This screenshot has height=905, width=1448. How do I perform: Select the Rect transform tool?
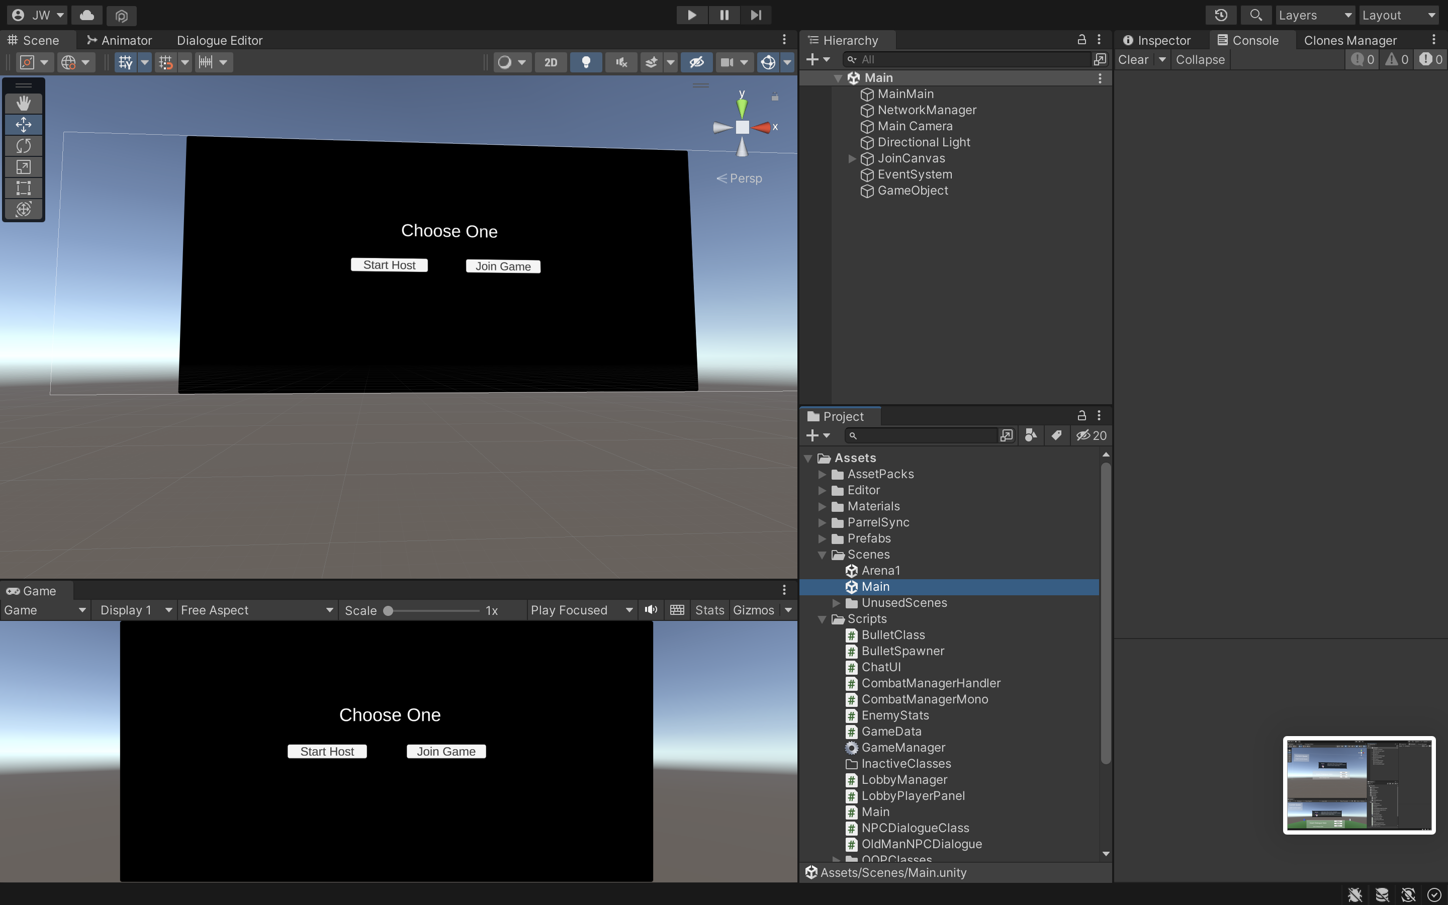click(23, 188)
